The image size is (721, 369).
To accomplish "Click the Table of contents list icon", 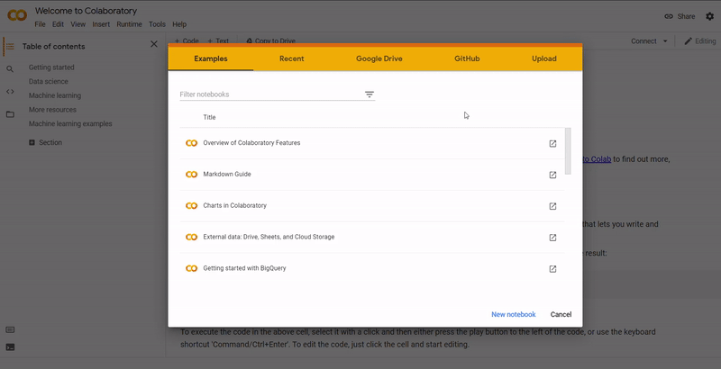I will tap(10, 47).
